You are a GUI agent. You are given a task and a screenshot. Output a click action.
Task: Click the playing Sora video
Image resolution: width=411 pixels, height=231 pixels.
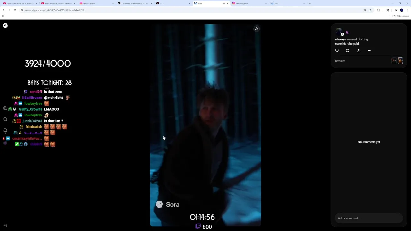coord(205,125)
